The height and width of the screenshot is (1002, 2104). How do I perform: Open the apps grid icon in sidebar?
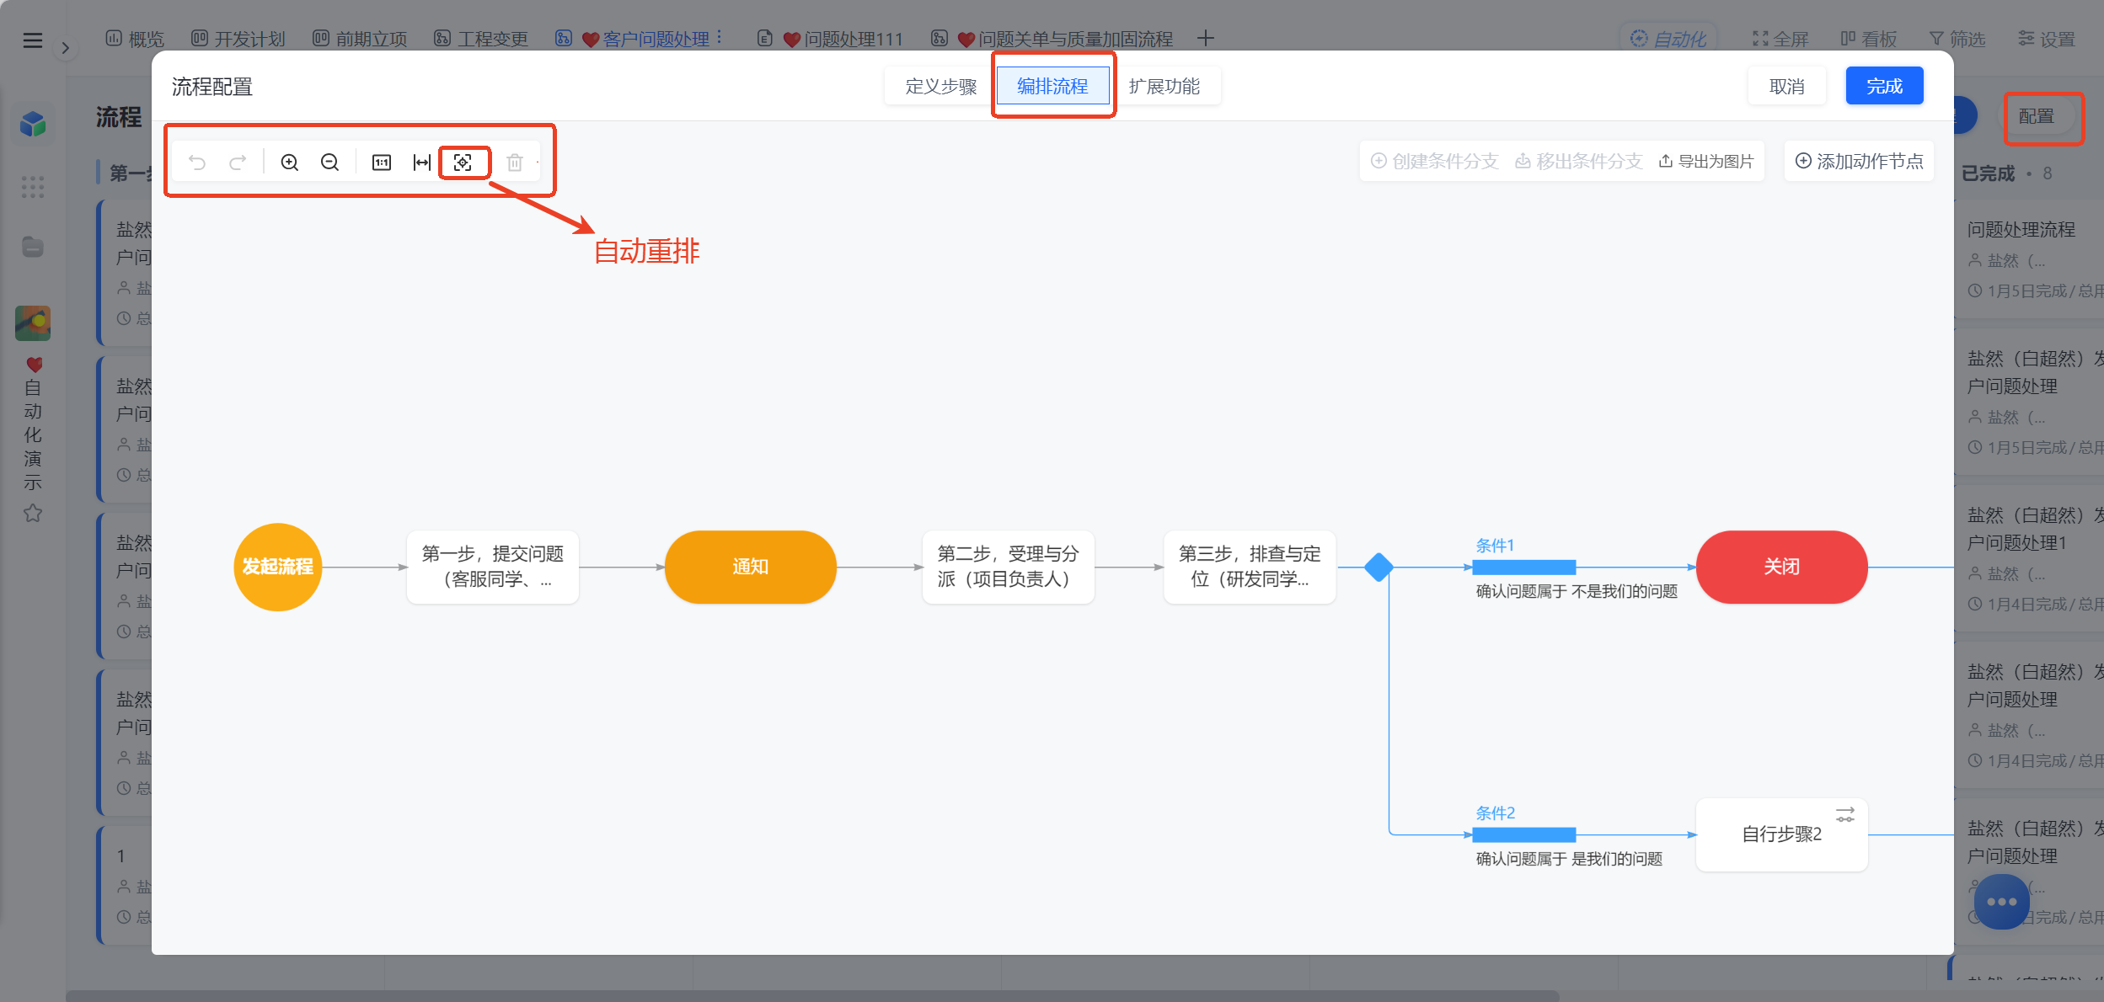[33, 187]
